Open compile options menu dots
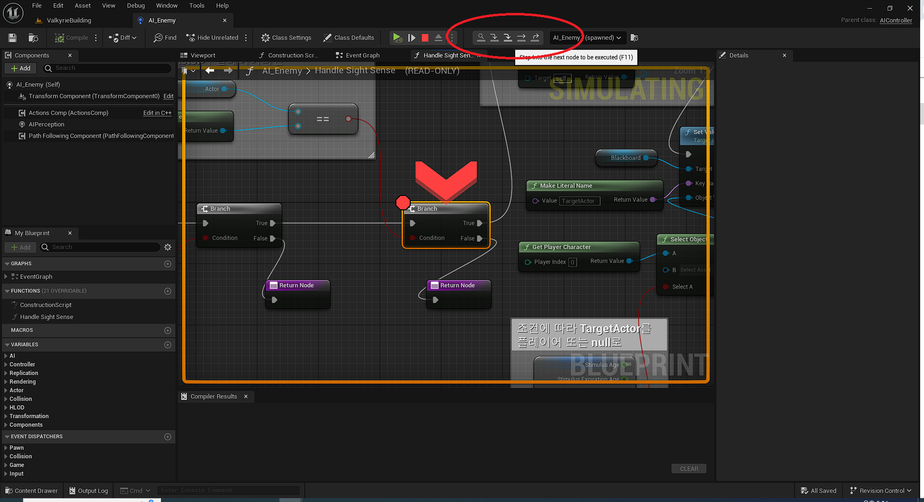The width and height of the screenshot is (924, 502). [x=96, y=38]
